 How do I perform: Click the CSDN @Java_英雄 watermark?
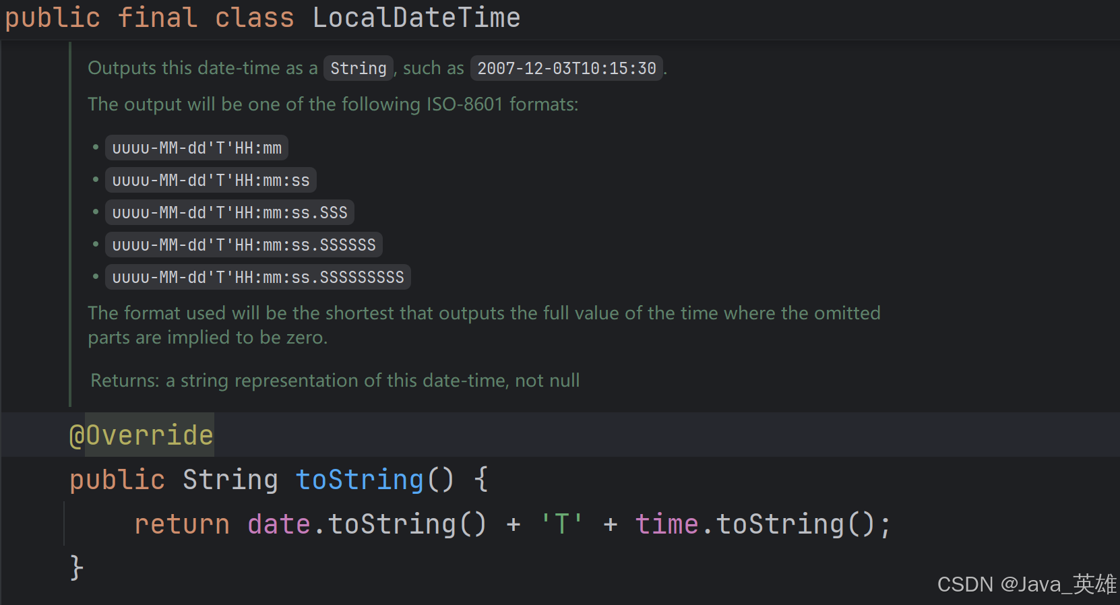click(x=1027, y=584)
